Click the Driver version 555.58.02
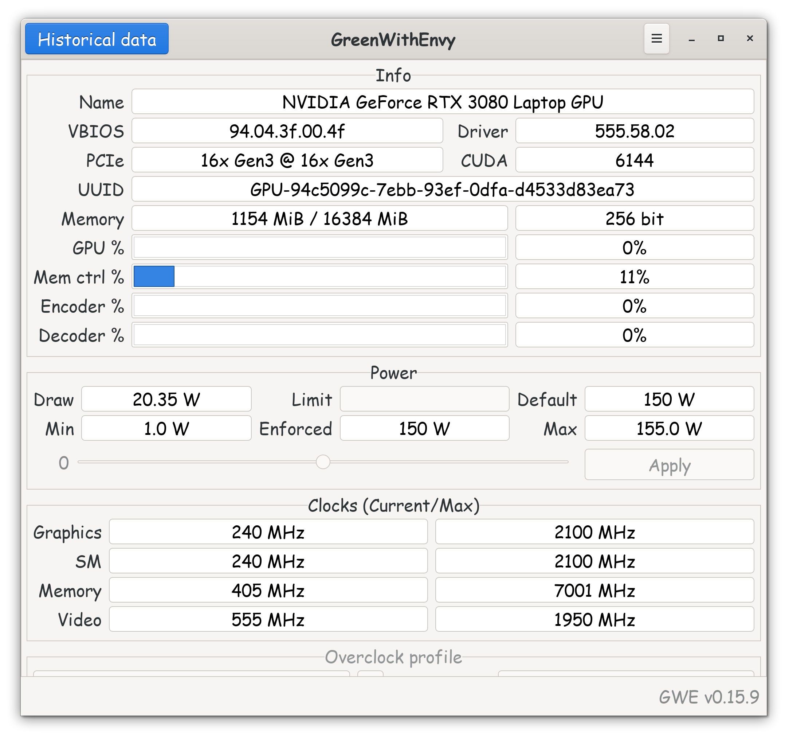This screenshot has width=789, height=740. click(x=635, y=131)
